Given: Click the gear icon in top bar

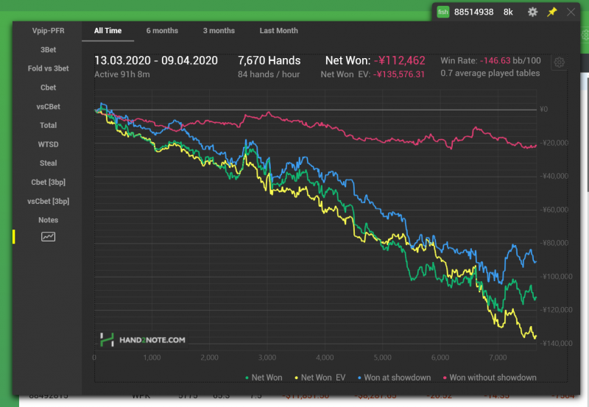Looking at the screenshot, I should click(x=532, y=12).
